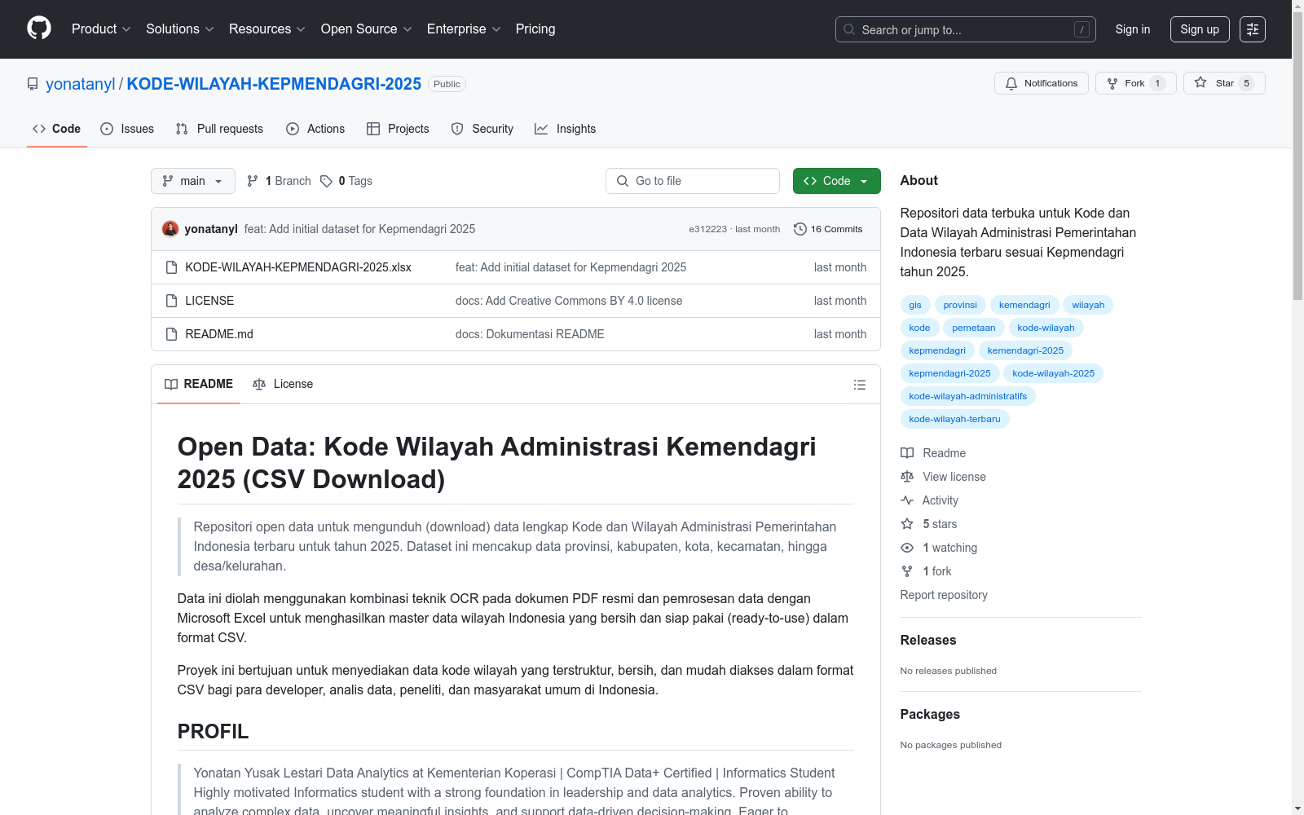Click the scale icon beside View license
1304x815 pixels.
tap(907, 477)
